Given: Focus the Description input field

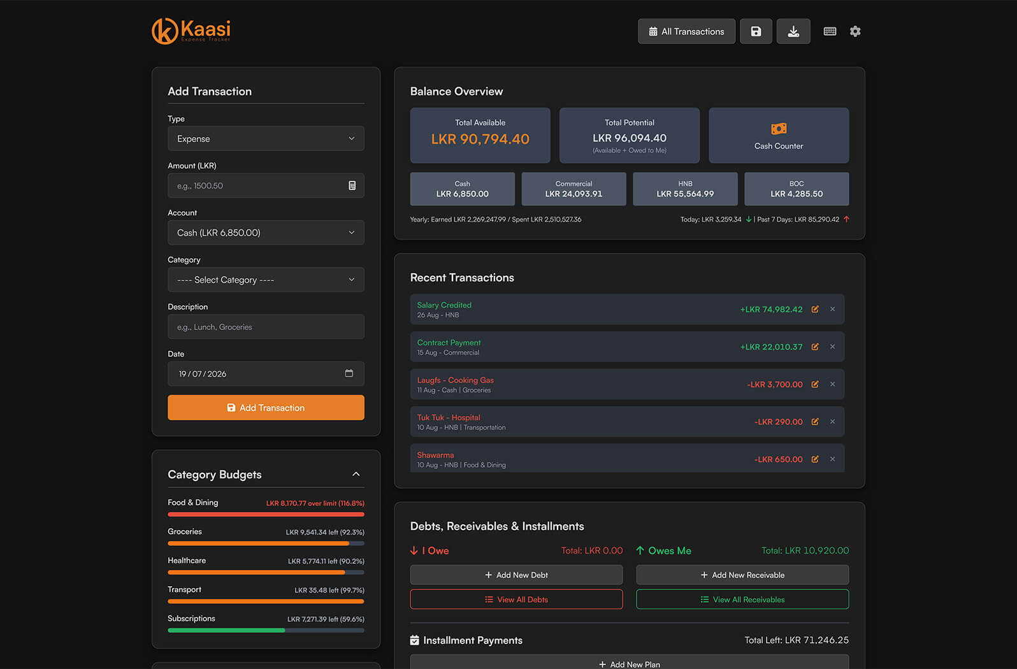Looking at the screenshot, I should [266, 327].
